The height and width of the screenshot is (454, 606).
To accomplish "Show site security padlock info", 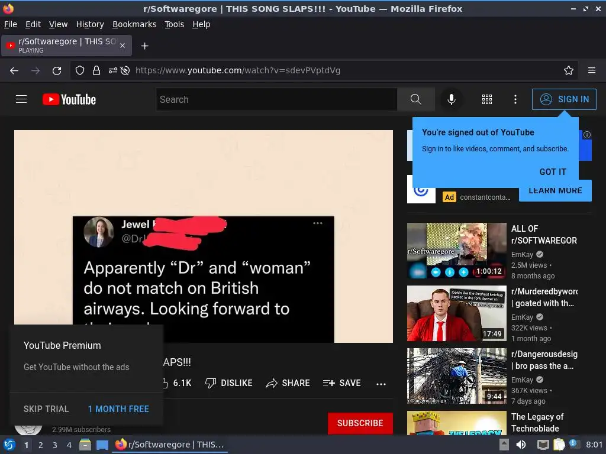I will [96, 71].
